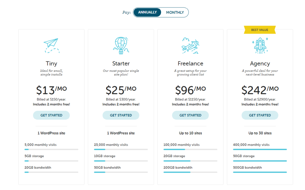The width and height of the screenshot is (305, 190).
Task: Click the Agency plan rocket icon
Action: (x=260, y=46)
